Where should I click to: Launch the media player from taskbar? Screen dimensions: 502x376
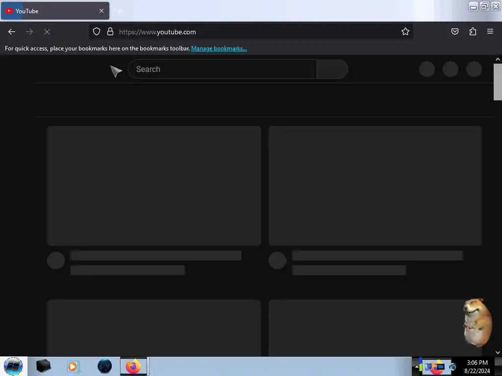tap(73, 366)
